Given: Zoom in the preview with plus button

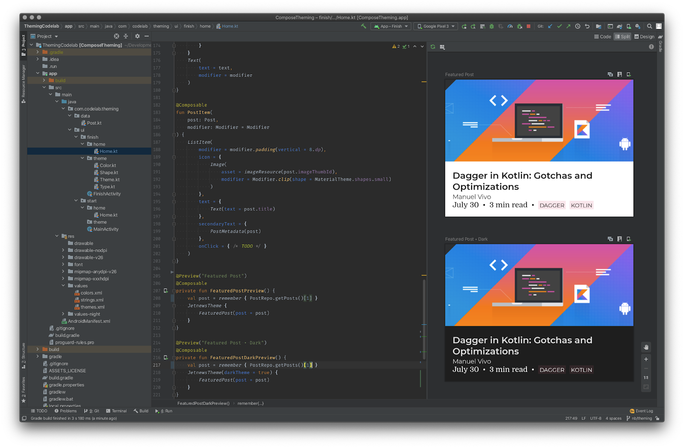Looking at the screenshot, I should [x=646, y=359].
